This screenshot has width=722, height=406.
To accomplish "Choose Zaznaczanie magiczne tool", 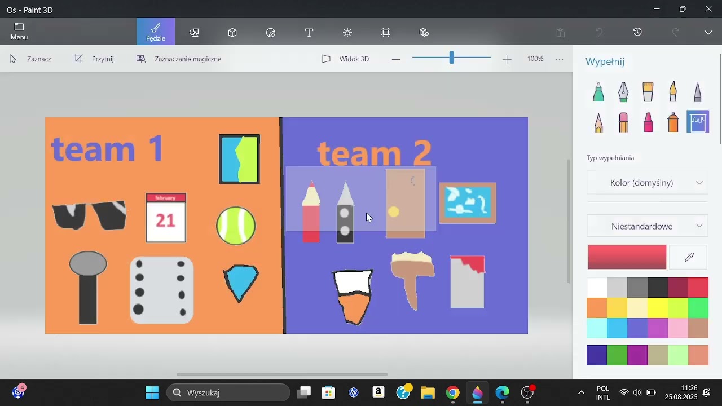I will click(179, 59).
